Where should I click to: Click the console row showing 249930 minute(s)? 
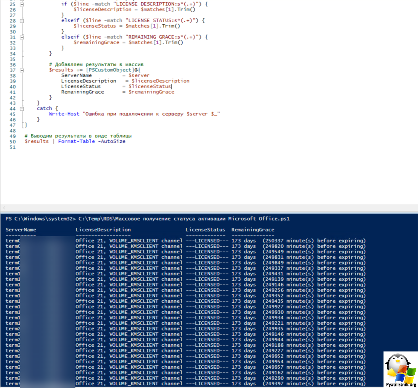pos(186,312)
